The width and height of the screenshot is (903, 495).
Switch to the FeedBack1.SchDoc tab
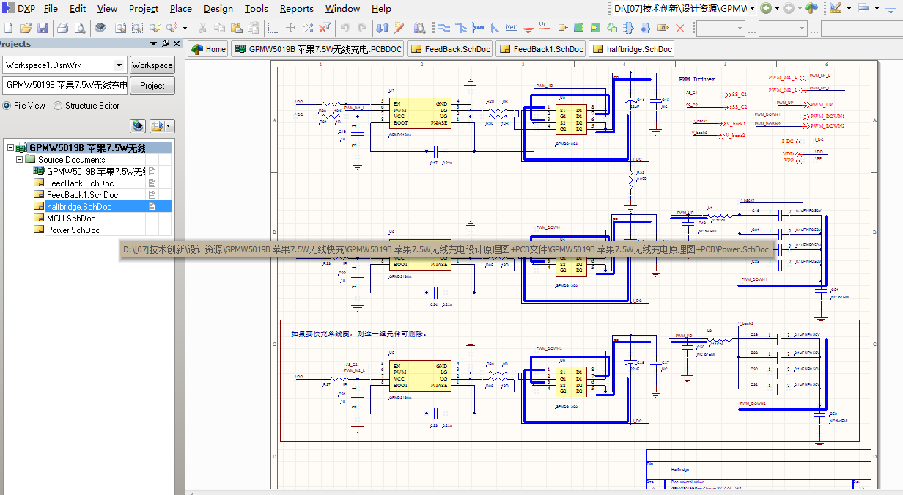(x=541, y=49)
